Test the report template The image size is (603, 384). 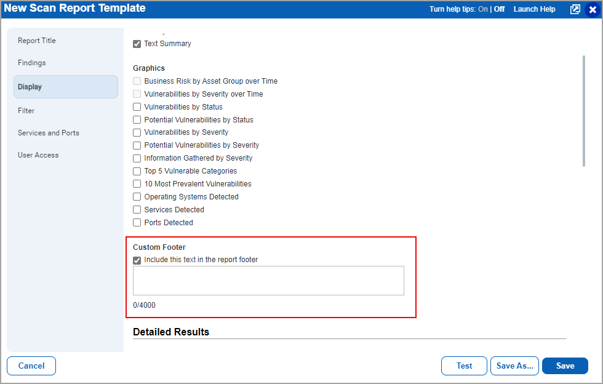tap(464, 366)
